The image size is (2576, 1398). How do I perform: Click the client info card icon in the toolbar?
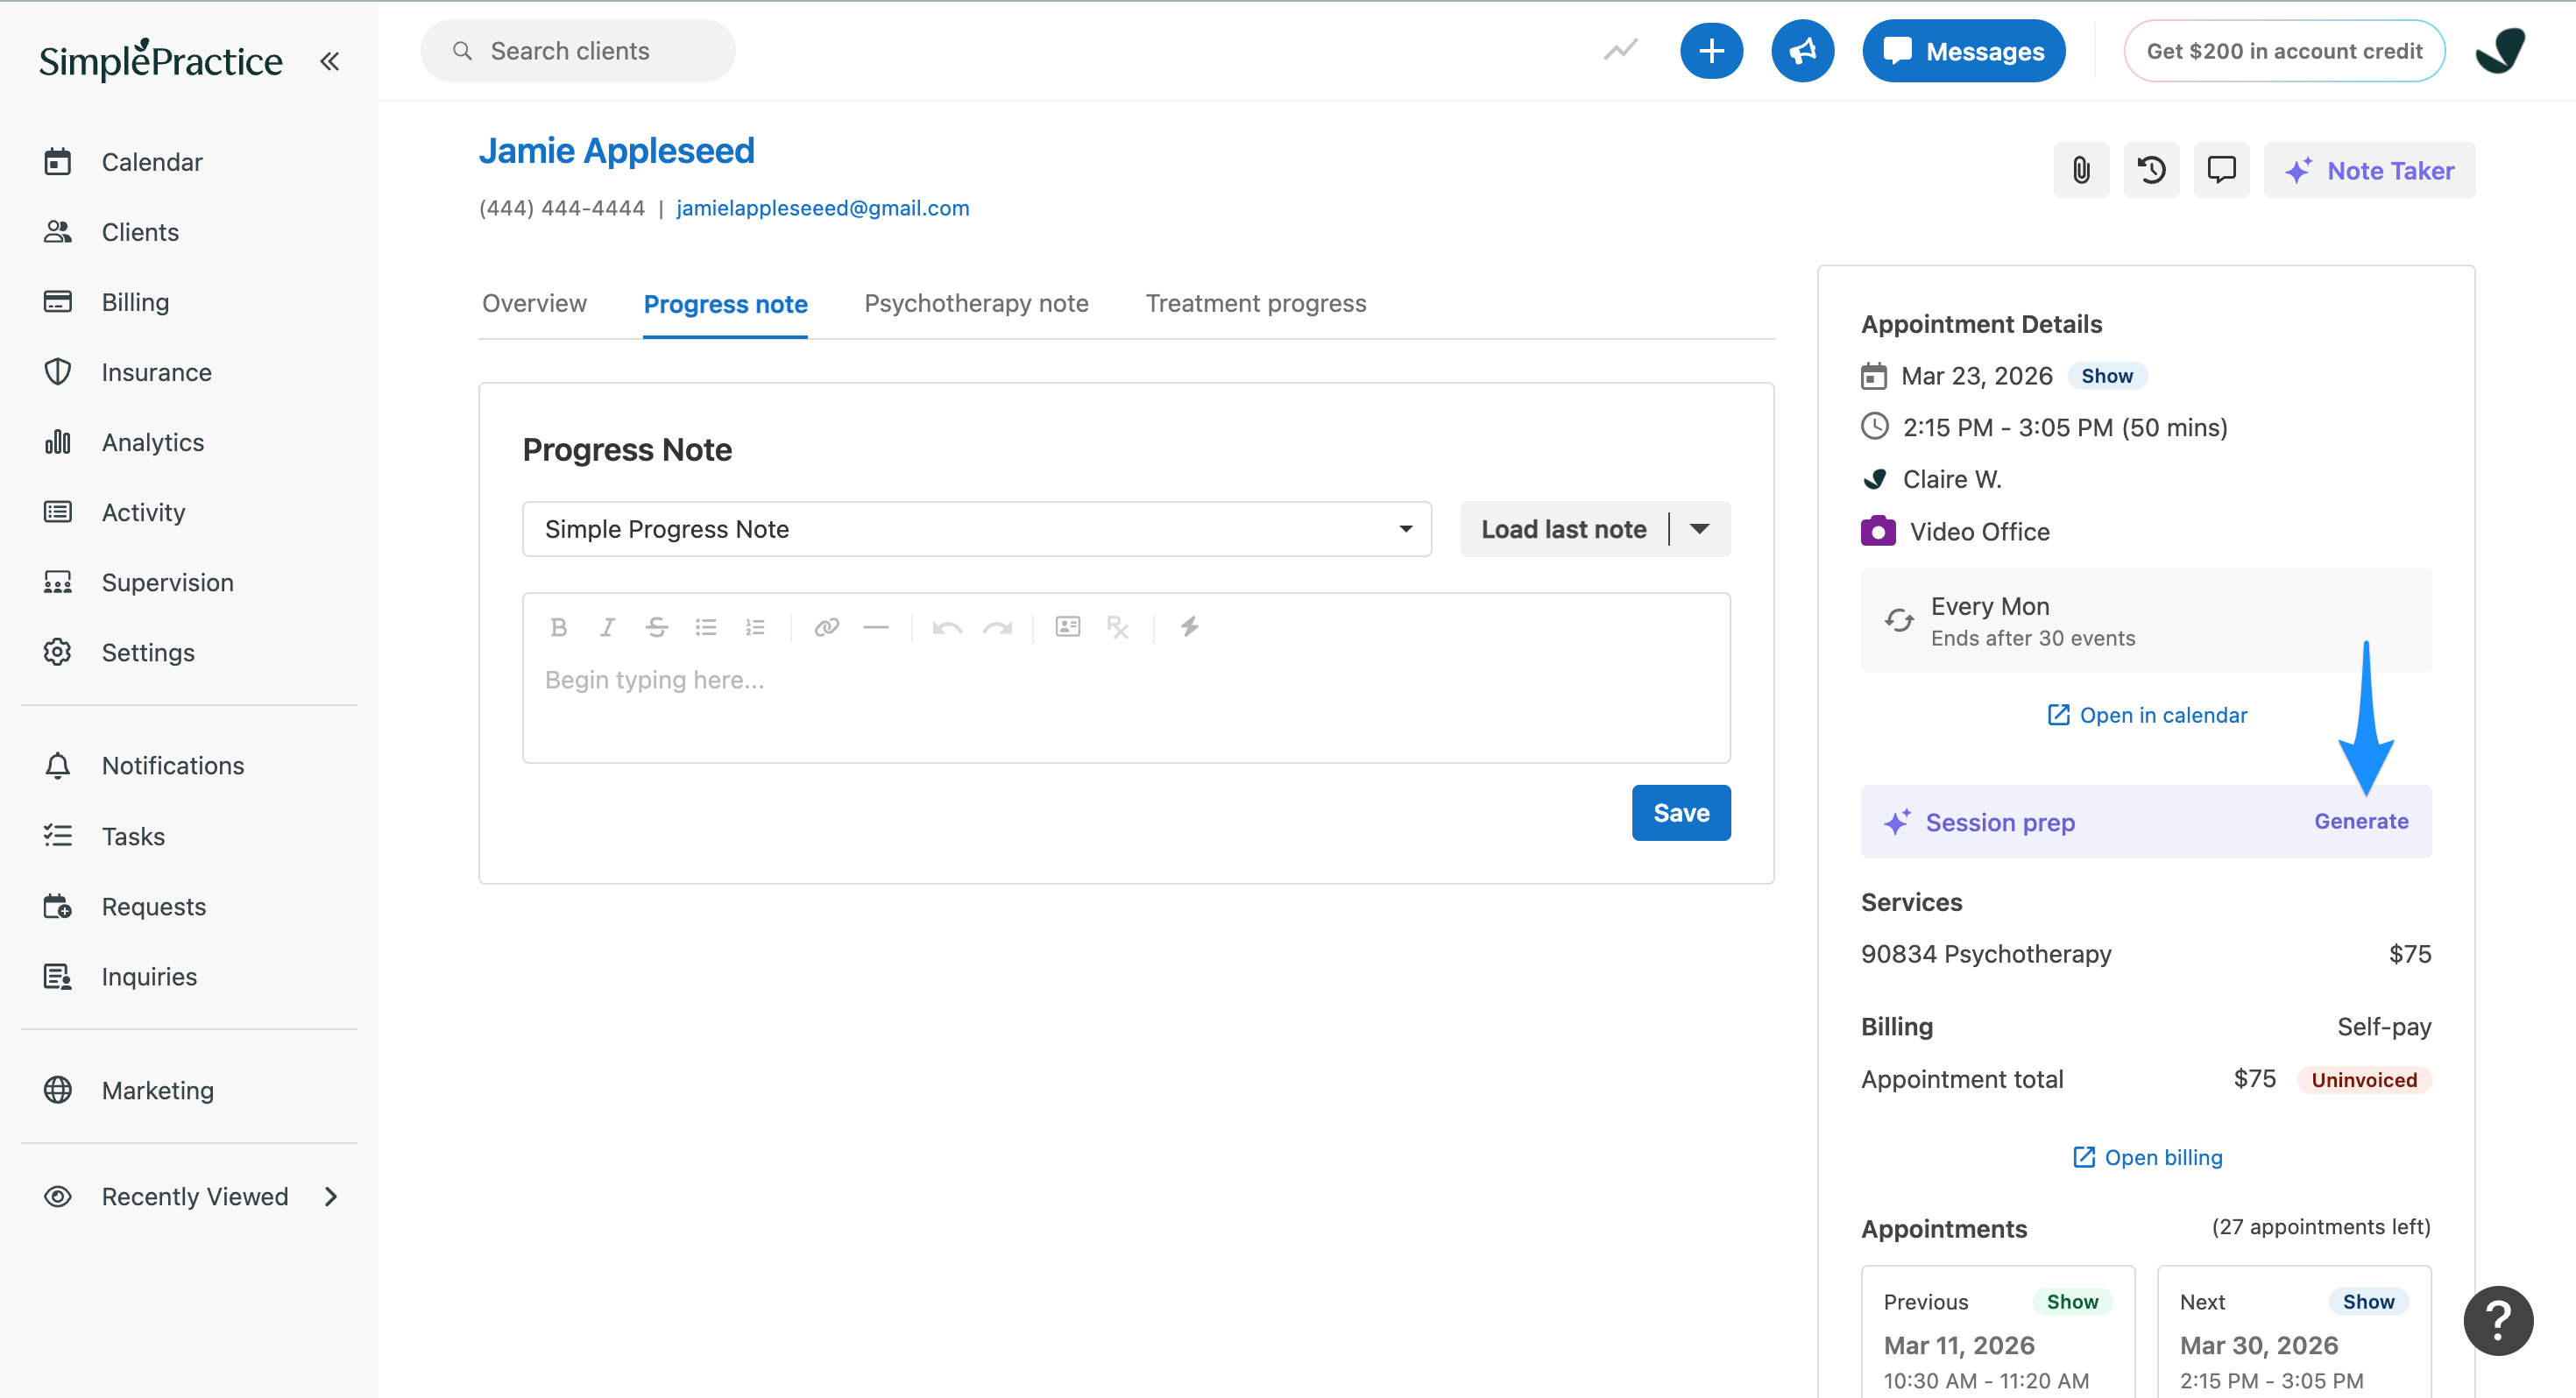(x=1067, y=627)
